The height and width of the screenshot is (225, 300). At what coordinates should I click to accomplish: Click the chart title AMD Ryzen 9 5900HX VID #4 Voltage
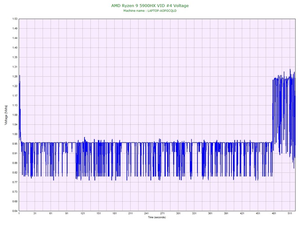150,5
